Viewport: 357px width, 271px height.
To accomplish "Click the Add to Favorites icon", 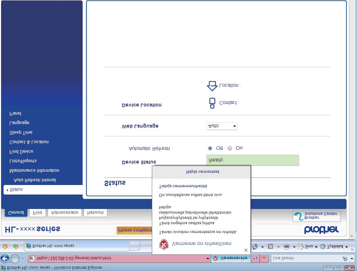I will point(16,246).
